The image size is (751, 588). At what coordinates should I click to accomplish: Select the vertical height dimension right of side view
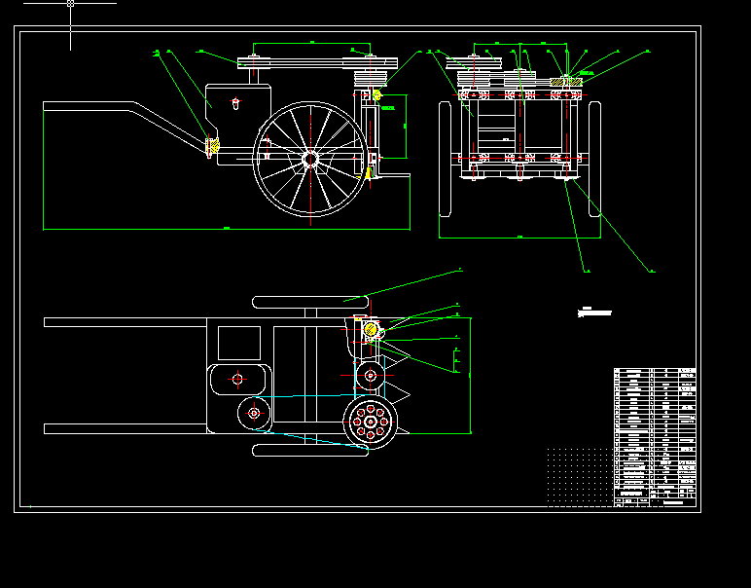click(x=406, y=126)
